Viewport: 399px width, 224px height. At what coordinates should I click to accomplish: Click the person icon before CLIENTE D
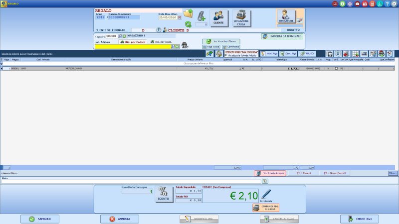point(165,30)
